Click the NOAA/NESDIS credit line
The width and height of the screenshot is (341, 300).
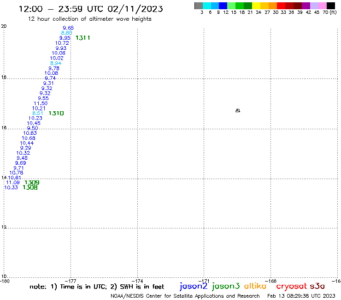185,296
